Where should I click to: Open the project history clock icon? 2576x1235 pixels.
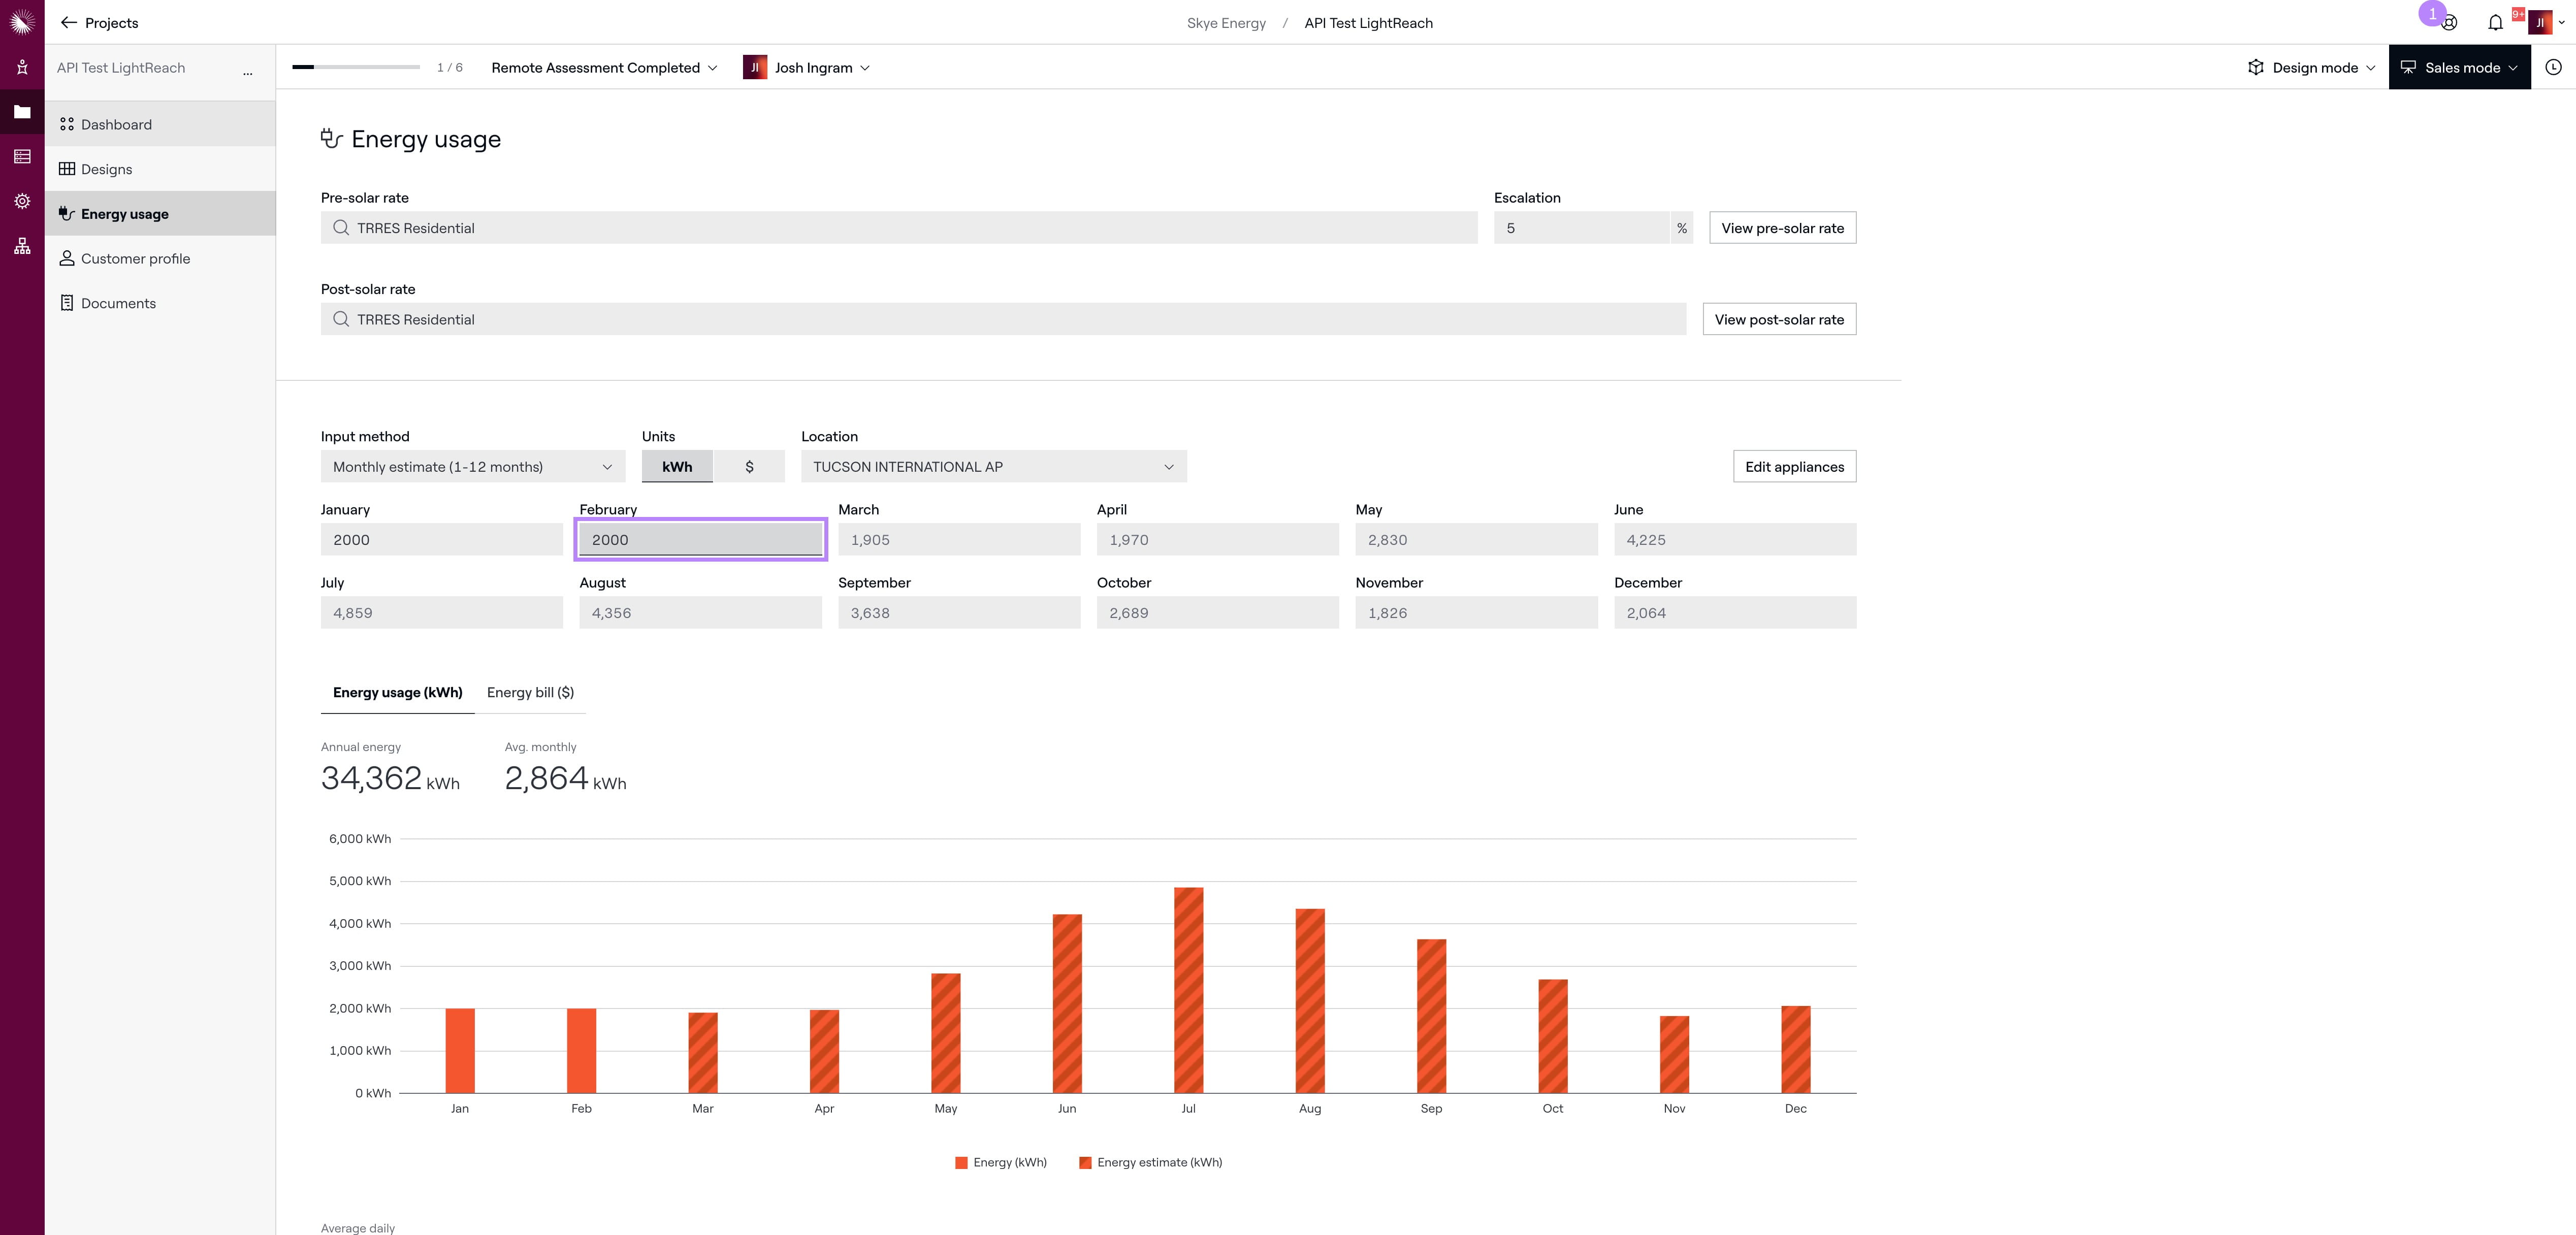(2553, 67)
